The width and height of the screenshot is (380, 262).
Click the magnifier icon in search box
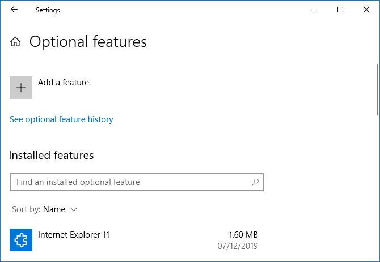[x=255, y=182]
